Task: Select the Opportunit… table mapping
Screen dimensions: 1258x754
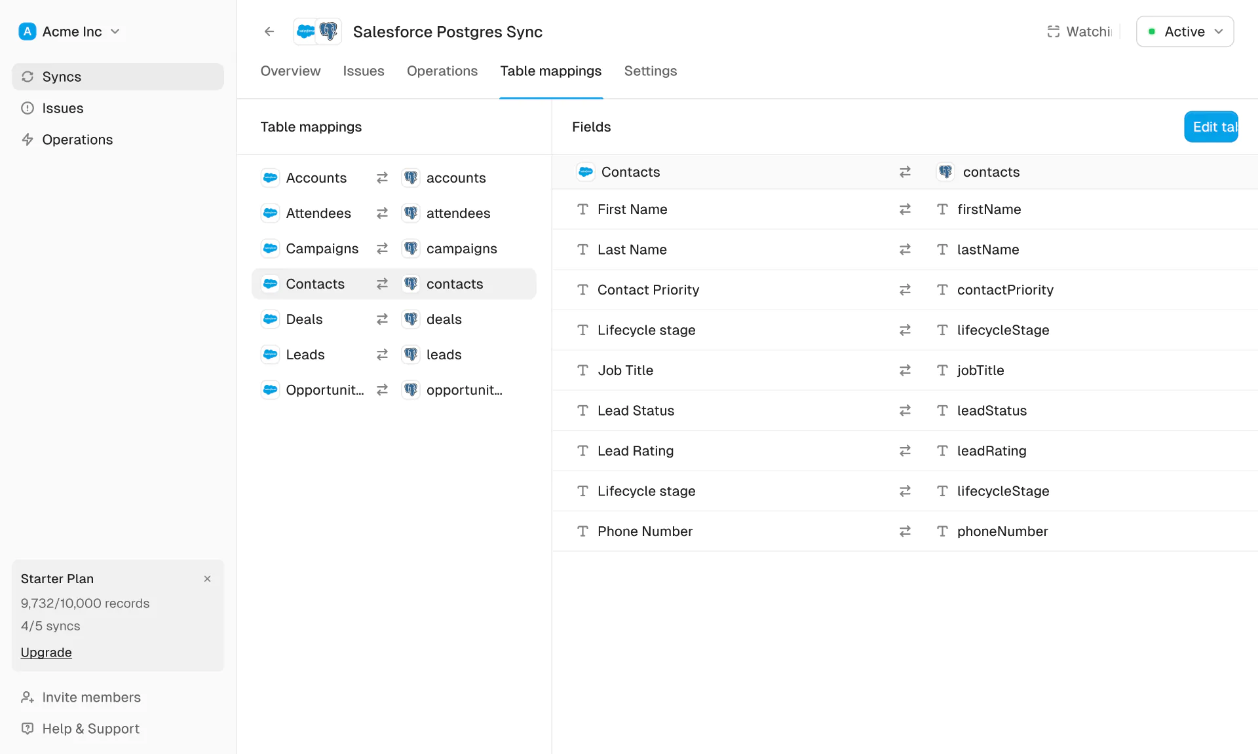Action: [x=394, y=390]
